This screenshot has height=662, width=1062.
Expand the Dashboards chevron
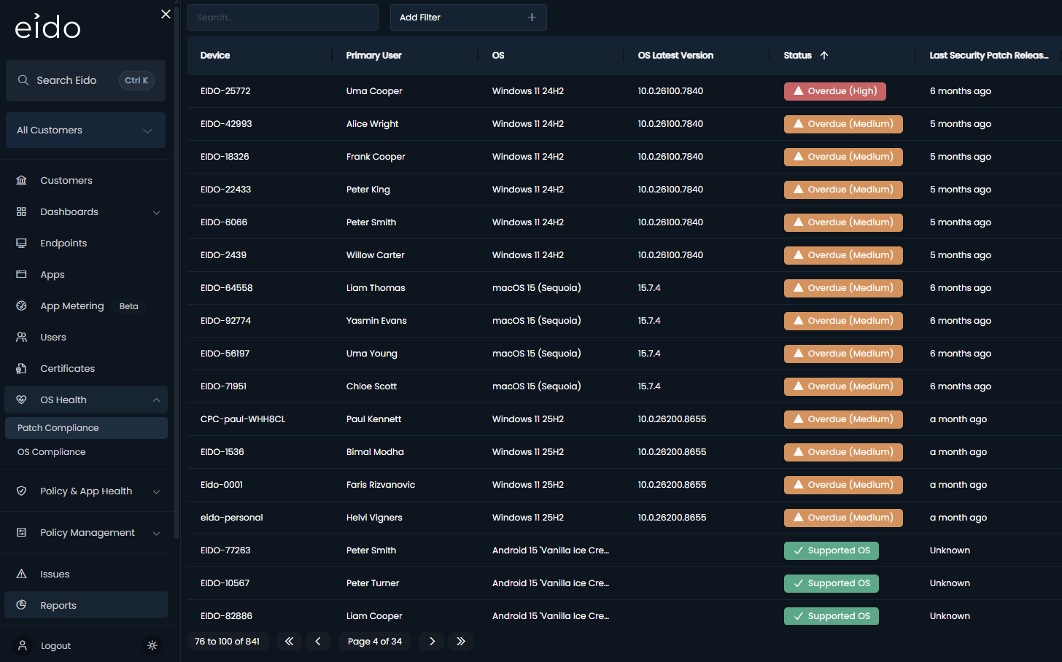(156, 212)
